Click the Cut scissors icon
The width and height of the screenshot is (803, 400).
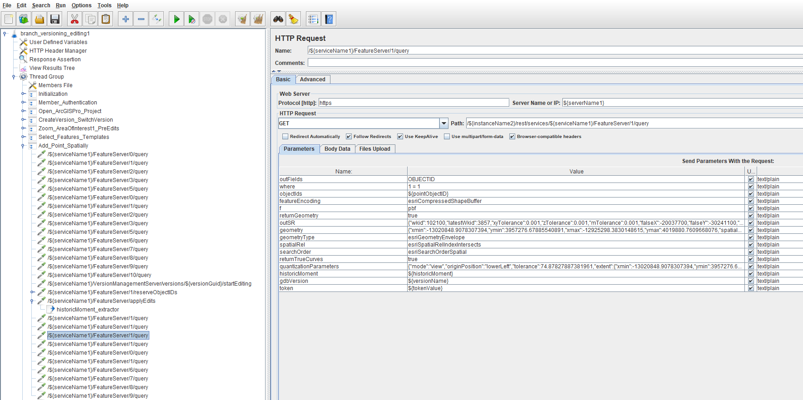pyautogui.click(x=74, y=19)
